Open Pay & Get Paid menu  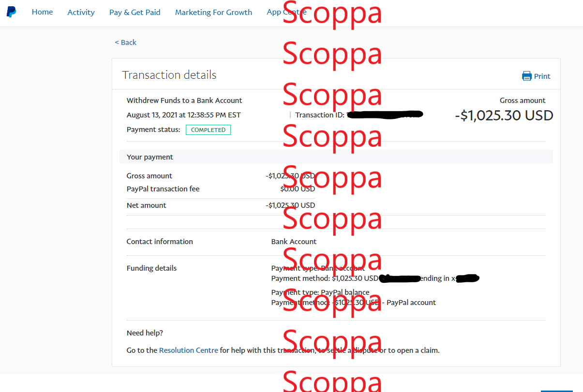pos(135,13)
